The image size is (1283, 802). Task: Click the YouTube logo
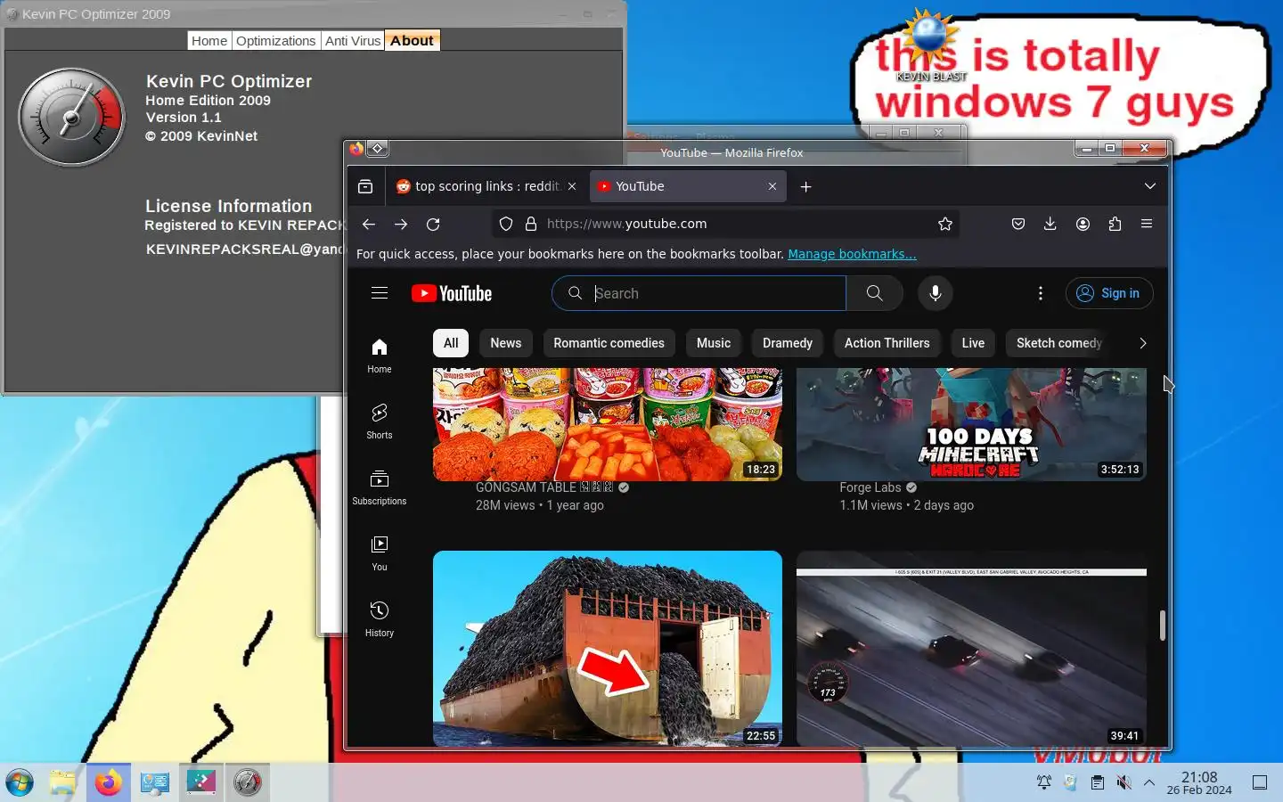tap(452, 293)
